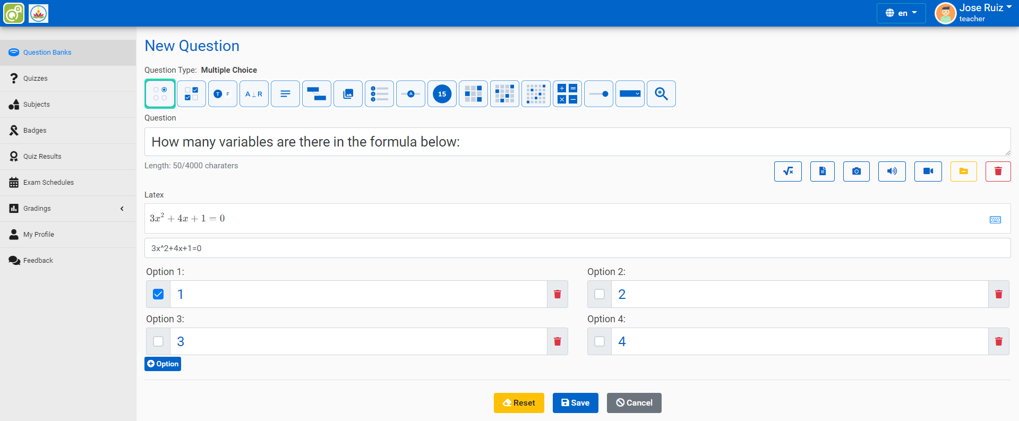
Task: Attach audio using the speaker icon
Action: (892, 171)
